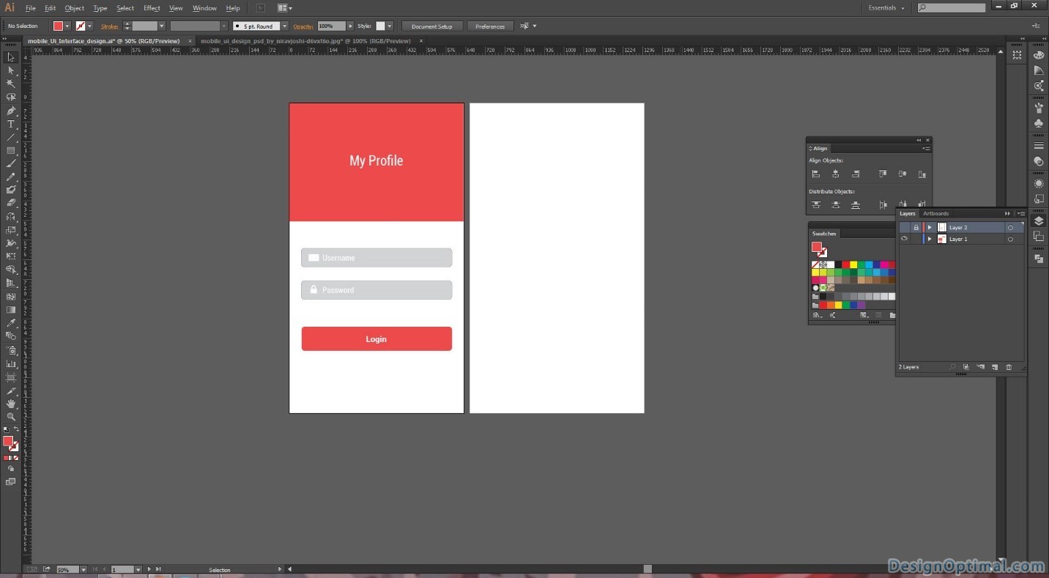1049x578 pixels.
Task: Select the Rectangle tool
Action: click(x=11, y=151)
